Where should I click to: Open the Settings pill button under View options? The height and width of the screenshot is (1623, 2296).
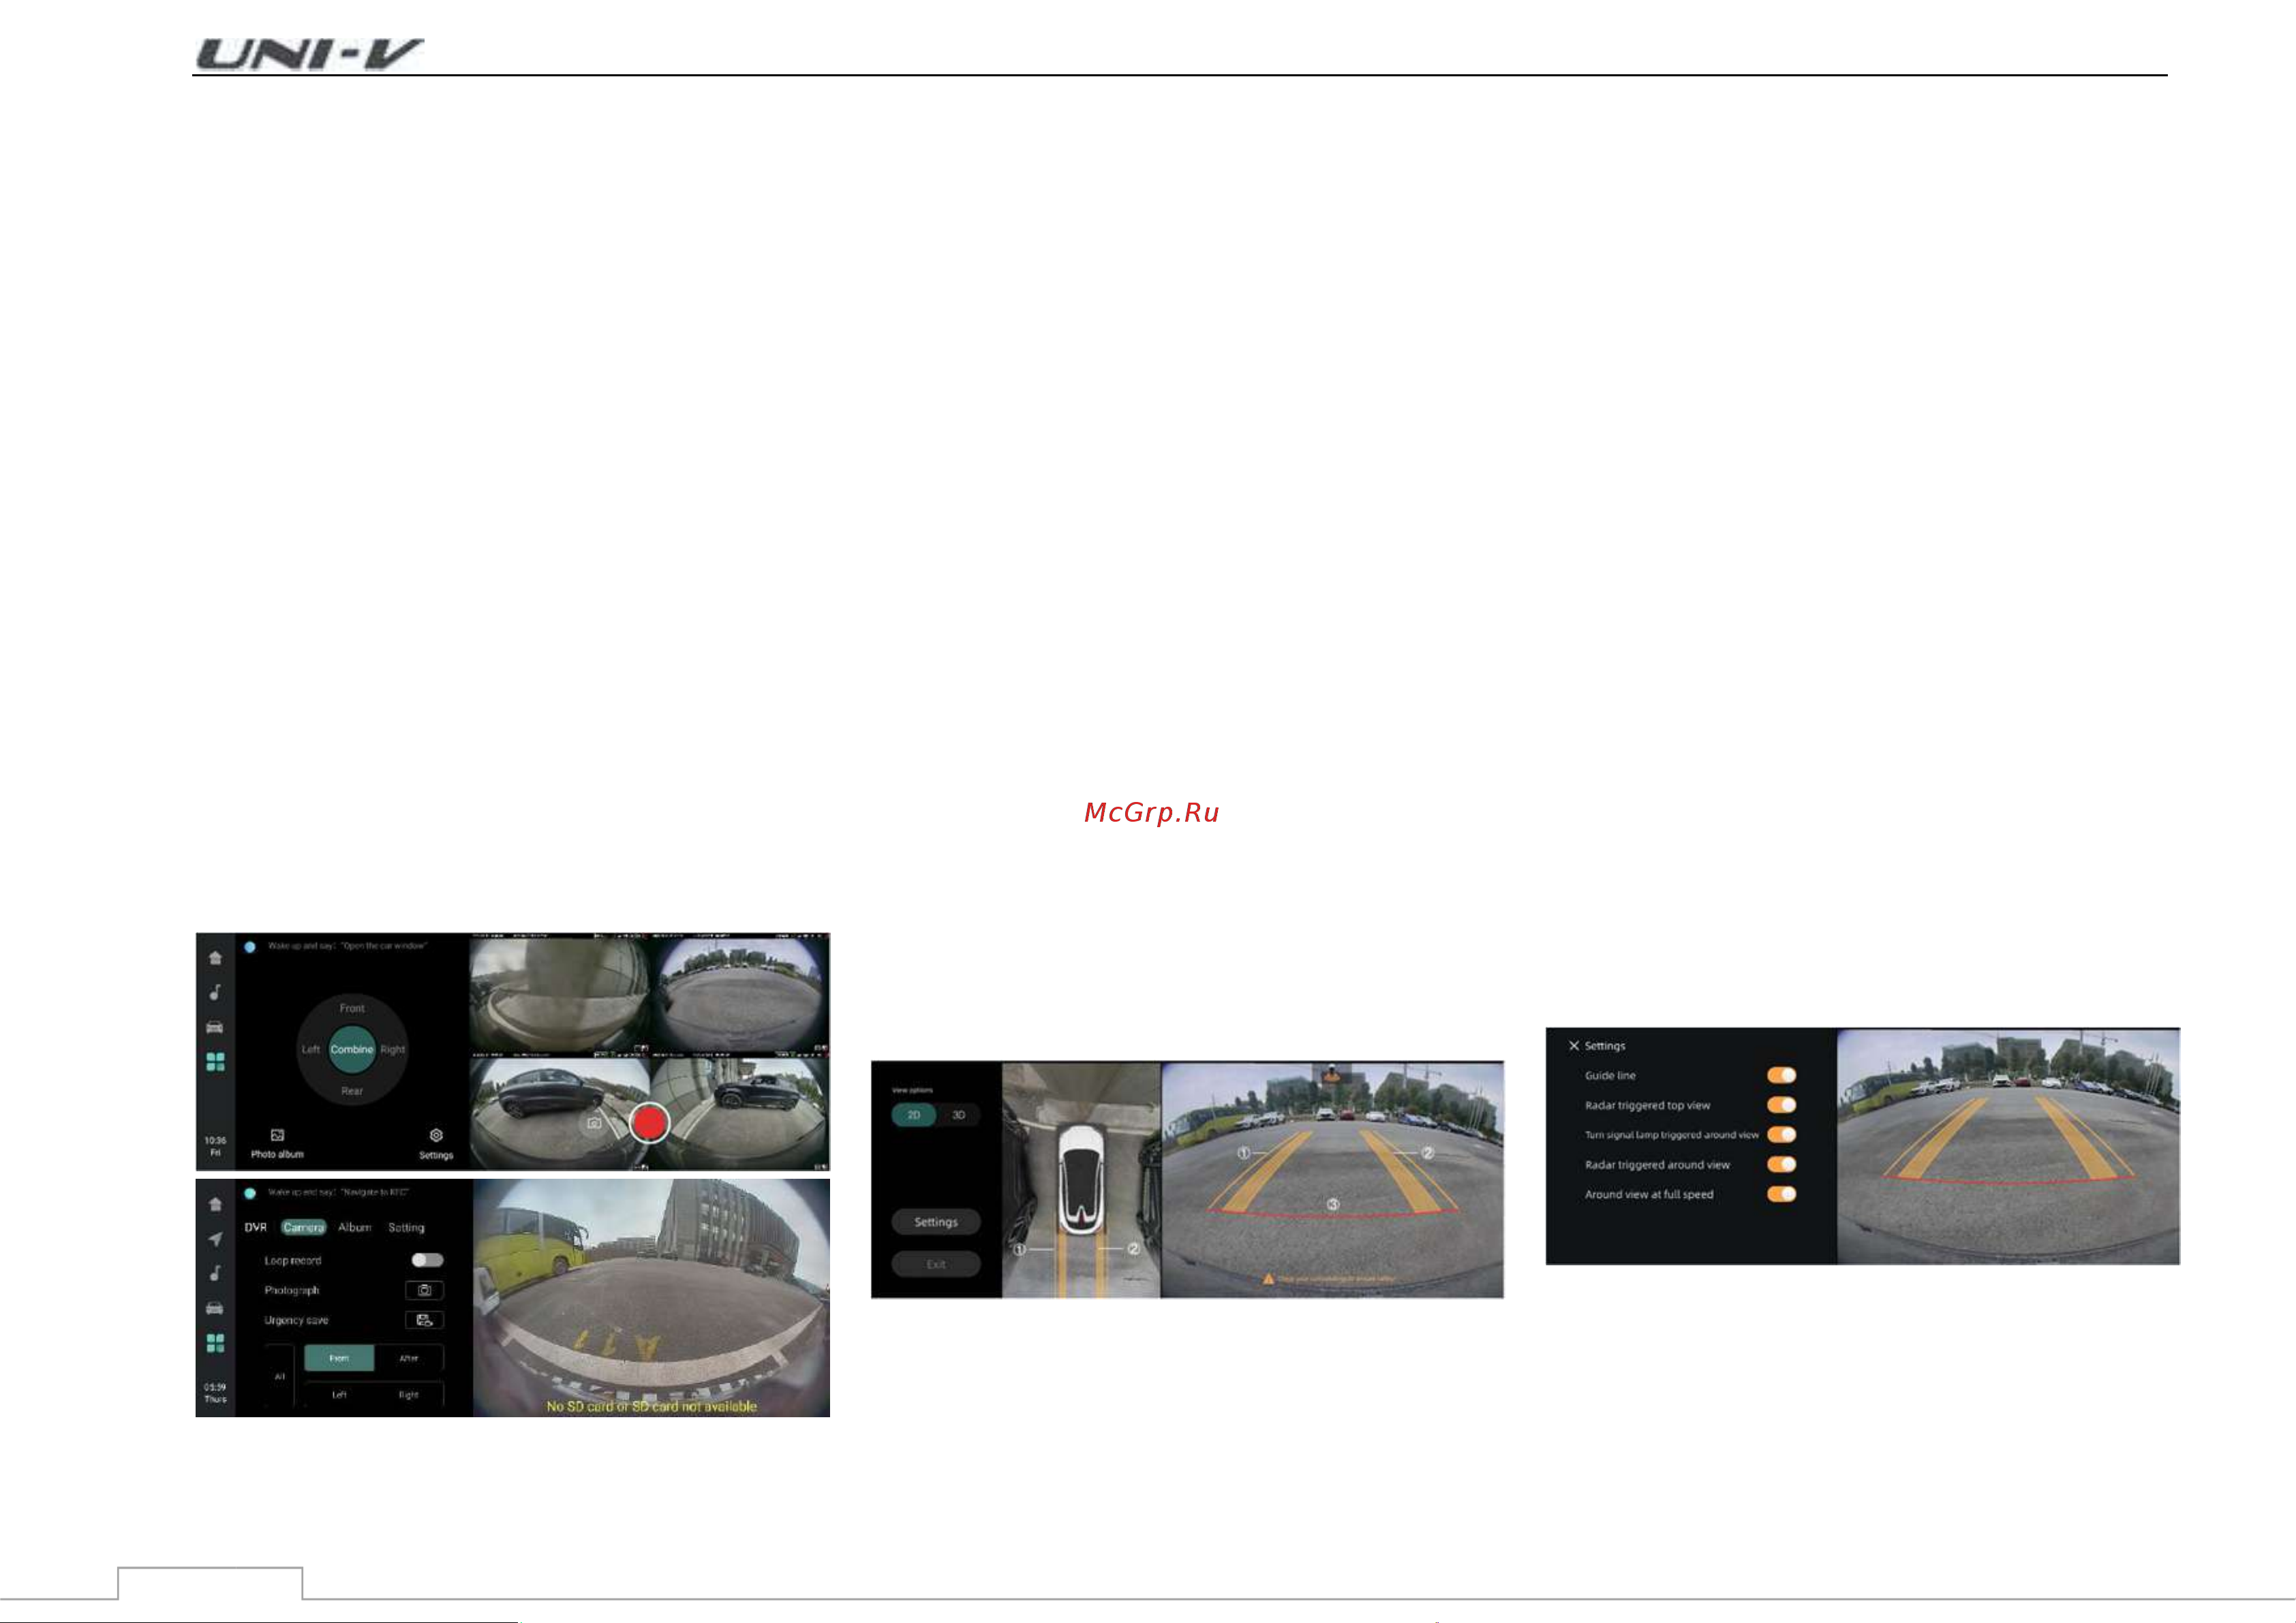(x=936, y=1222)
